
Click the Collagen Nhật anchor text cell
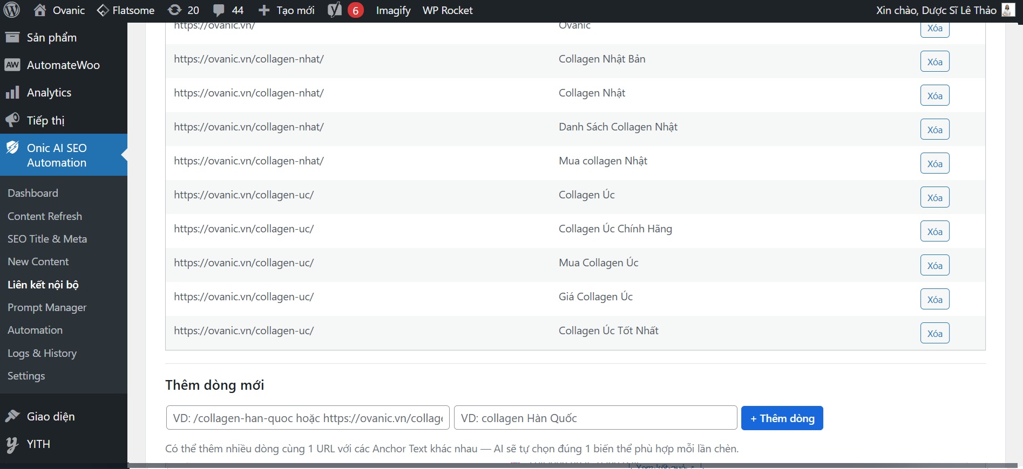592,93
